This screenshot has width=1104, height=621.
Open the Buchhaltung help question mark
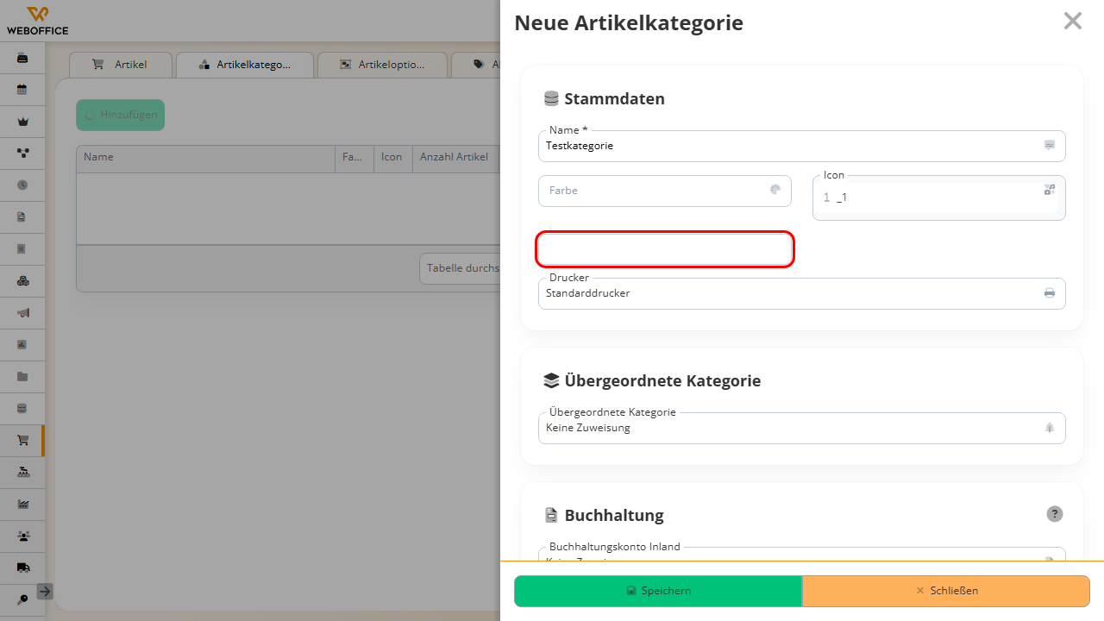click(1055, 514)
